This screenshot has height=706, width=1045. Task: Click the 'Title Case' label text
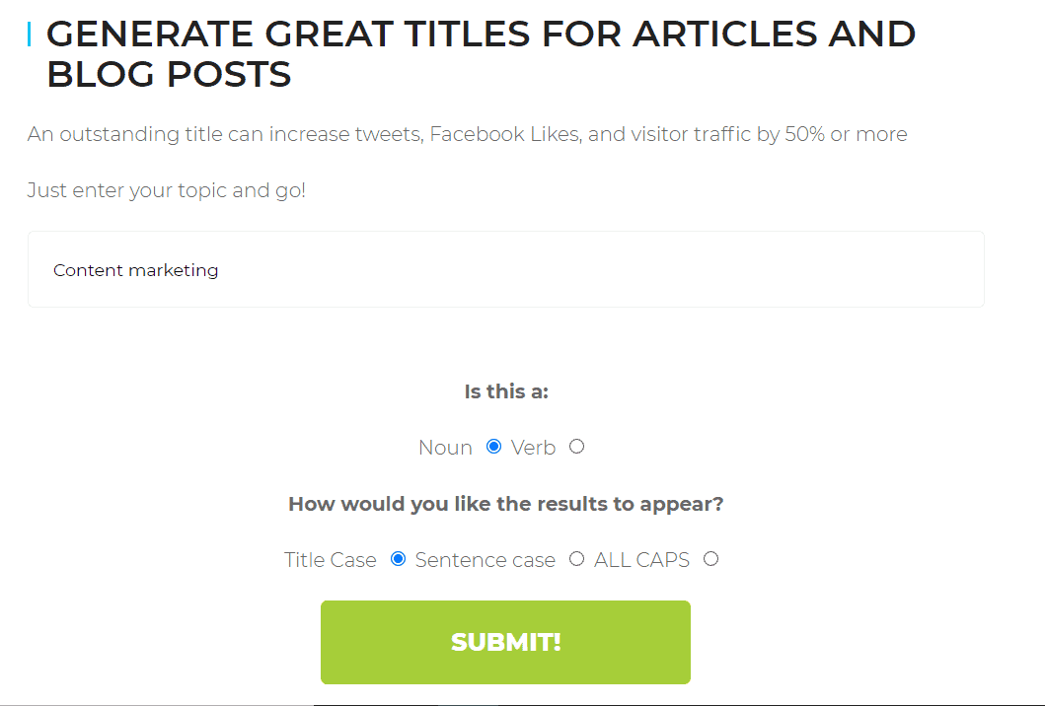pyautogui.click(x=331, y=560)
